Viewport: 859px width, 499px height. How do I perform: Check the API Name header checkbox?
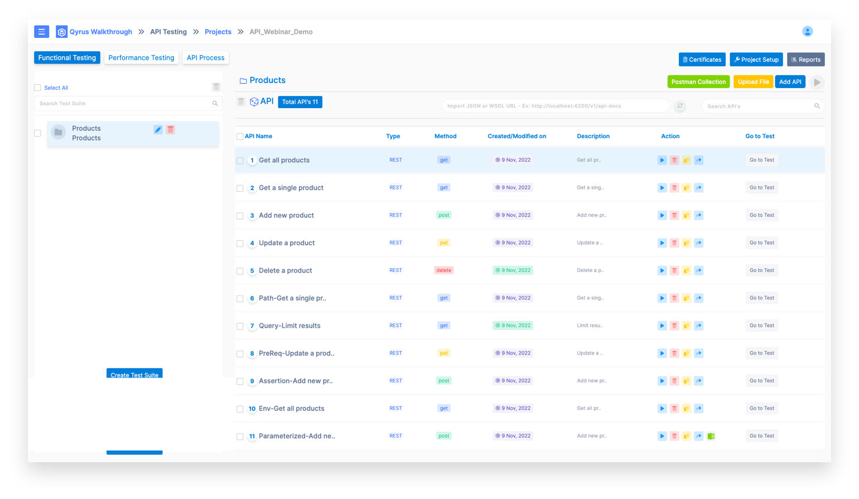(x=240, y=136)
